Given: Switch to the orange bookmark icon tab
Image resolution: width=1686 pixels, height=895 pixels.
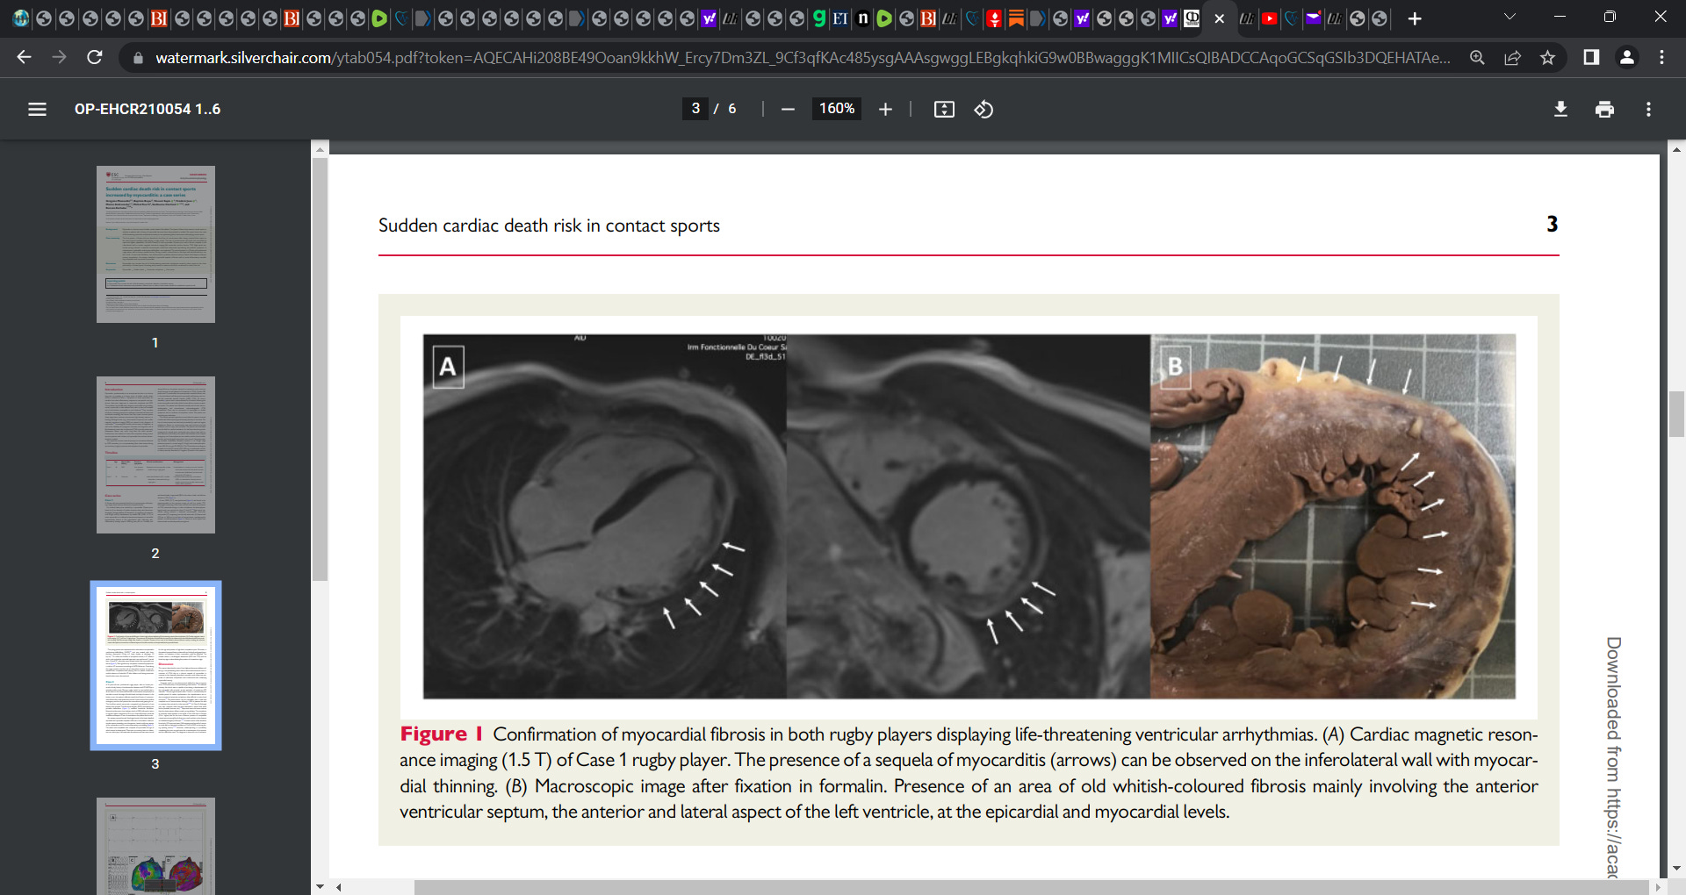Looking at the screenshot, I should (1016, 18).
